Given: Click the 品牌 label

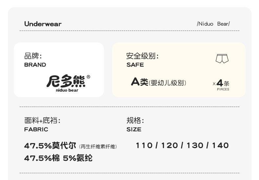Looking at the screenshot, I should (x=33, y=56).
